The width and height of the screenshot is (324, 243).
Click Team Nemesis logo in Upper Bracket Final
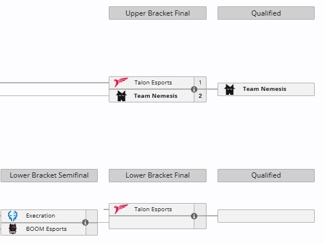pos(121,96)
